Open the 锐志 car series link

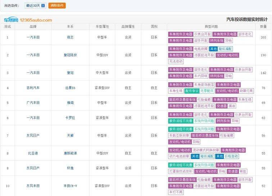pos(70,37)
